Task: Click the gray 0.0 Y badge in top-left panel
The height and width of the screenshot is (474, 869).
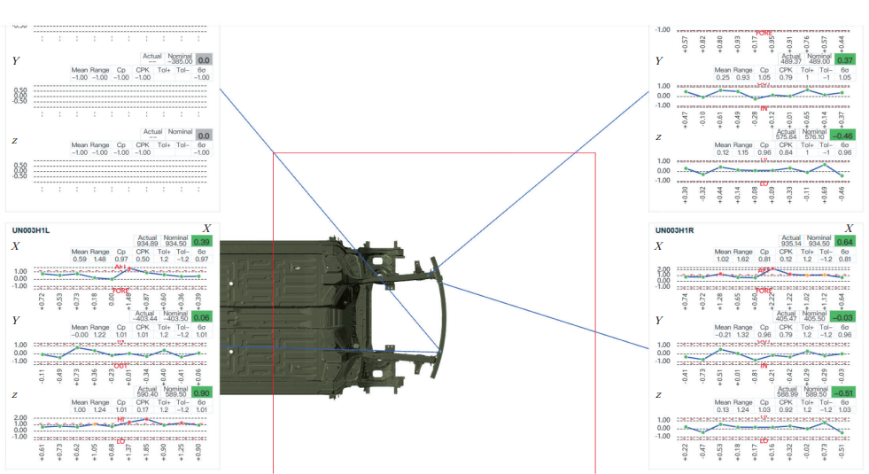Action: coord(204,60)
